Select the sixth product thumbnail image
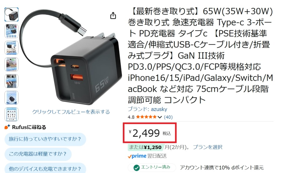The width and height of the screenshot is (281, 173). [11, 98]
